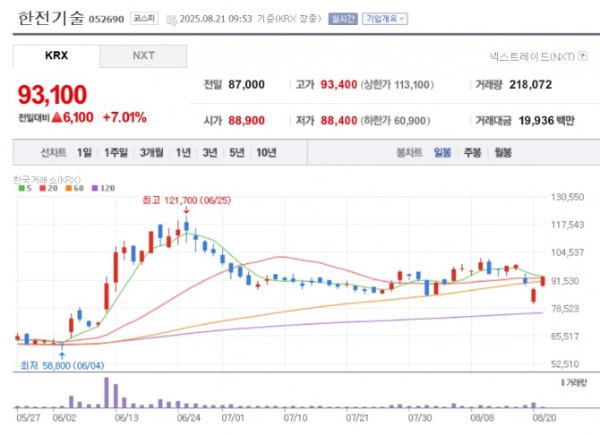600x435 pixels.
Task: Click the 코스피 market badge
Action: click(x=141, y=18)
